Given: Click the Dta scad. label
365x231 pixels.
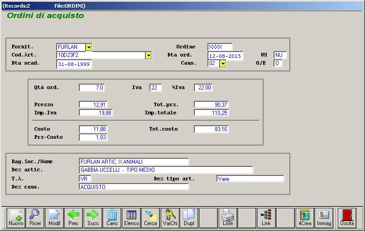Looking at the screenshot, I should point(26,63).
